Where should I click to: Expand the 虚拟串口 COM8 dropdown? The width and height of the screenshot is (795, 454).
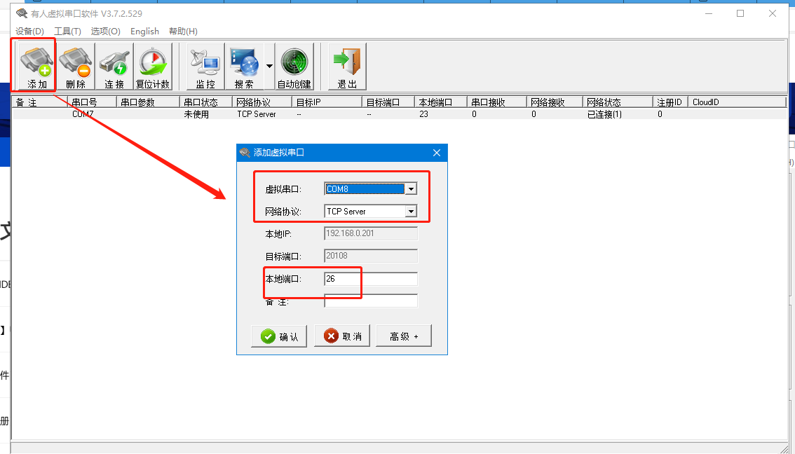[x=412, y=189]
